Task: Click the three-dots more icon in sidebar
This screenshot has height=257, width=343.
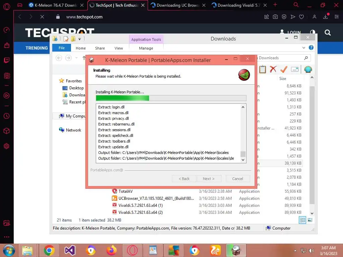Action: tap(7, 237)
